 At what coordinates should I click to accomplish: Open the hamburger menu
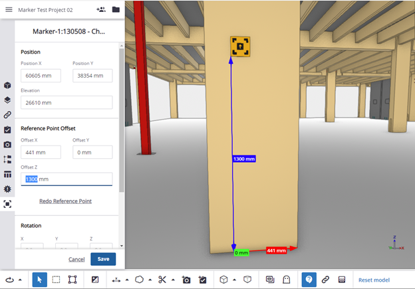click(x=9, y=10)
